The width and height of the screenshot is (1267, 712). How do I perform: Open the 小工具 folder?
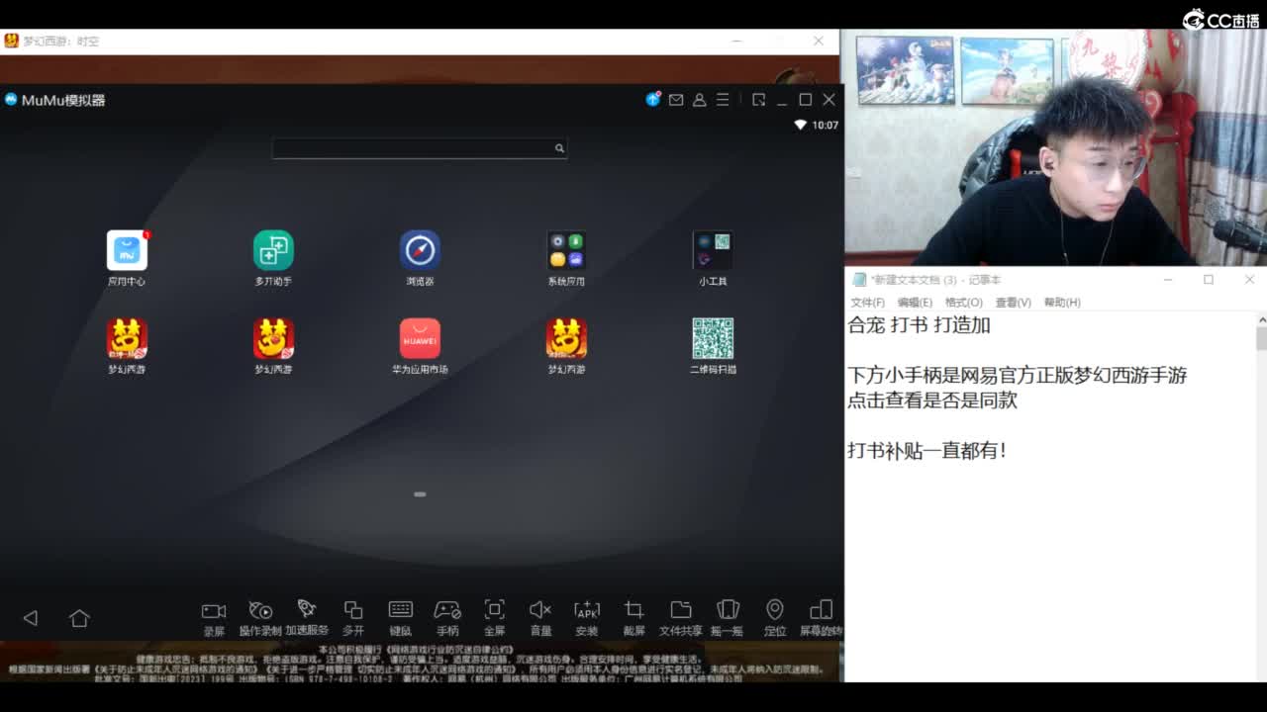[713, 251]
